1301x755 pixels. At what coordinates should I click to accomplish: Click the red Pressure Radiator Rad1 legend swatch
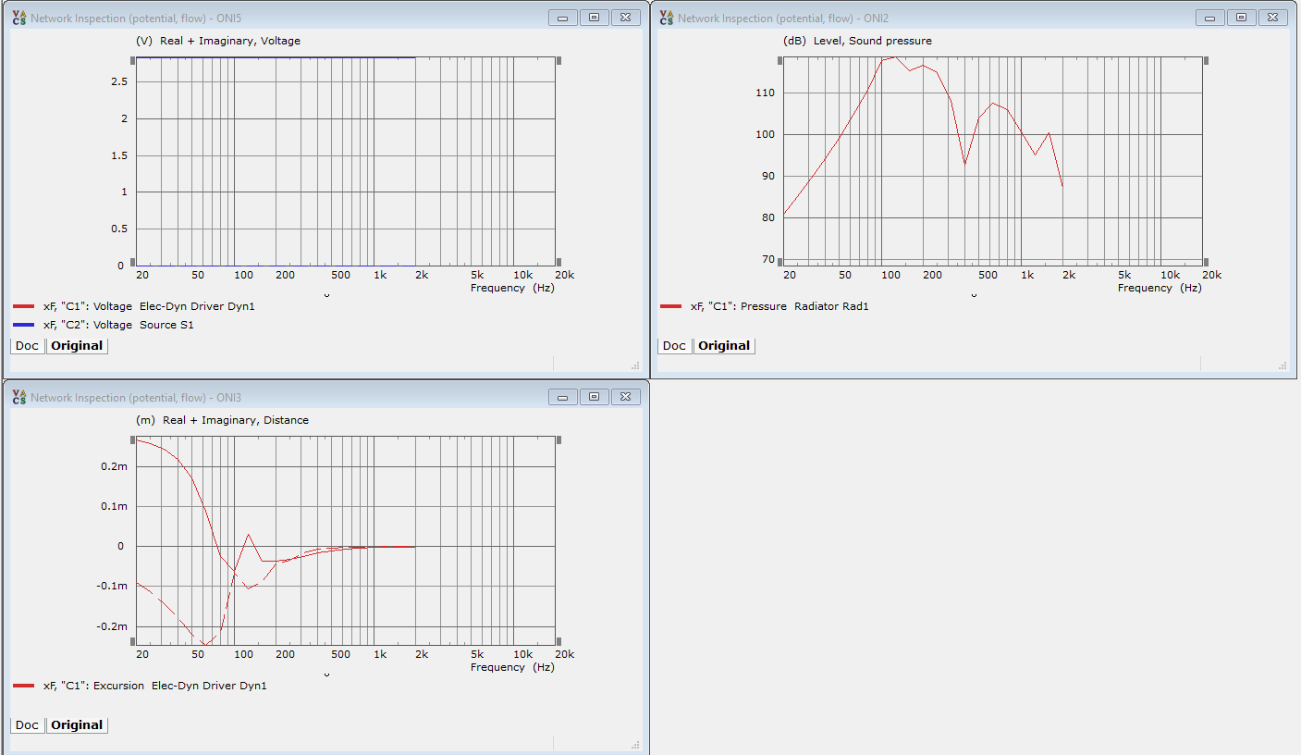click(671, 306)
